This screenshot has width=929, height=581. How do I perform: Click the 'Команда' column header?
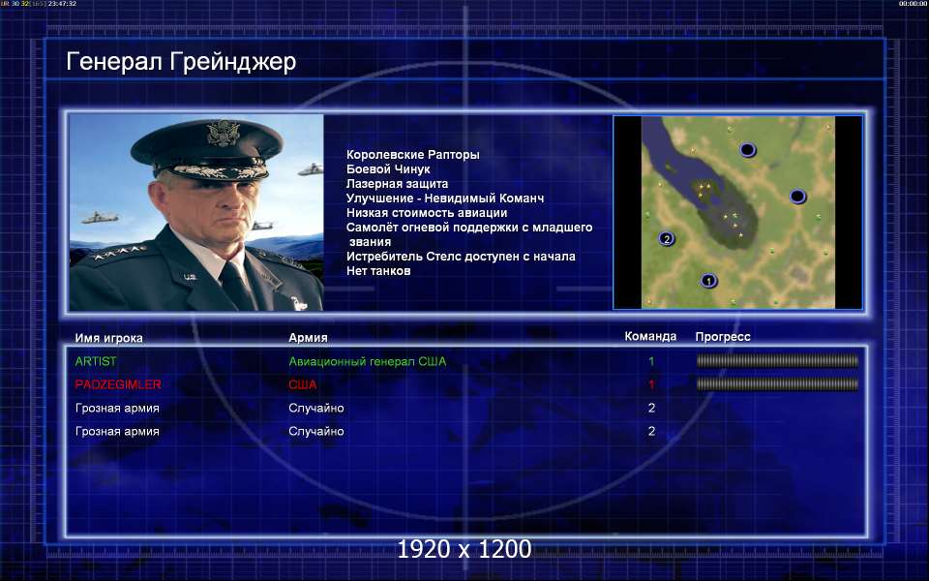click(650, 336)
